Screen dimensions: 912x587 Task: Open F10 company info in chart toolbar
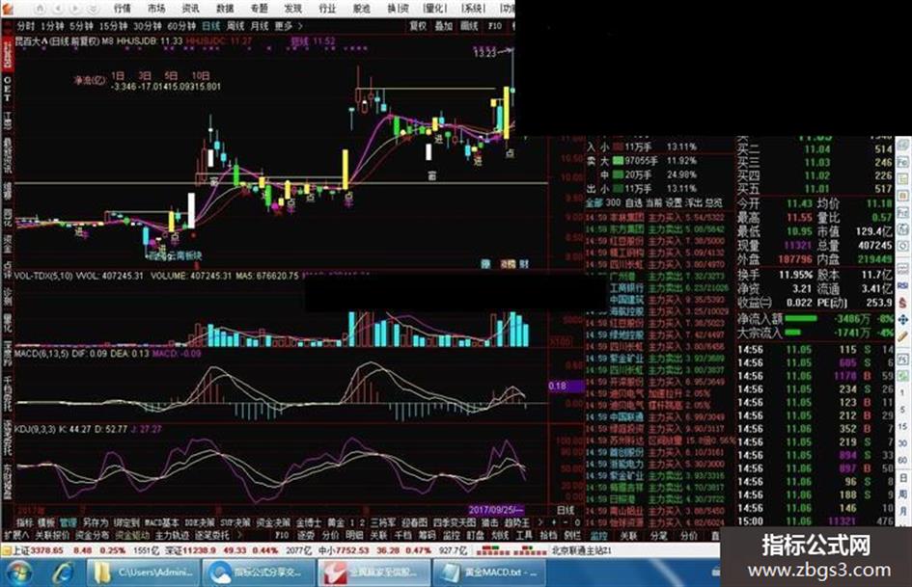pos(494,26)
